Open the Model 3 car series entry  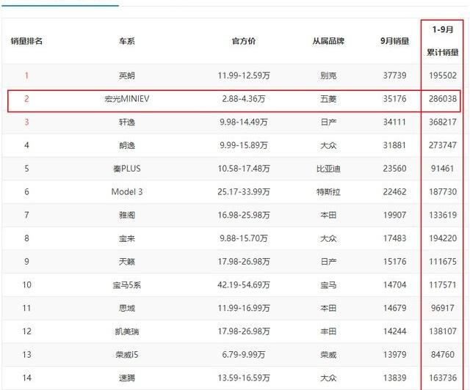pyautogui.click(x=127, y=192)
